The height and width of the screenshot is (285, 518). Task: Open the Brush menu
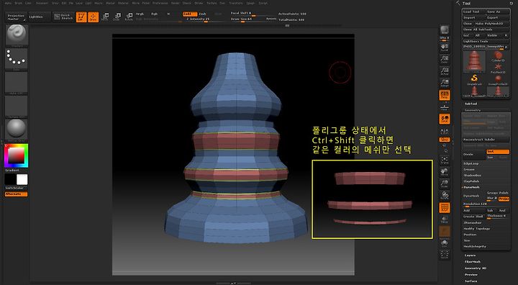pos(19,3)
